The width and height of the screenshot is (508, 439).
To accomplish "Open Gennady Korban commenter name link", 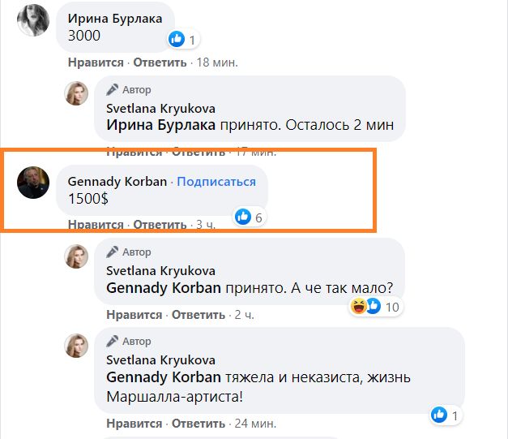I will pos(118,182).
